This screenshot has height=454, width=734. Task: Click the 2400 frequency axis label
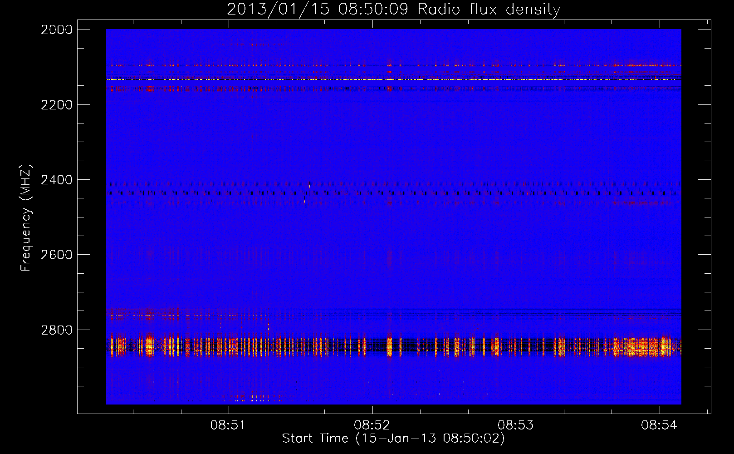pyautogui.click(x=57, y=180)
